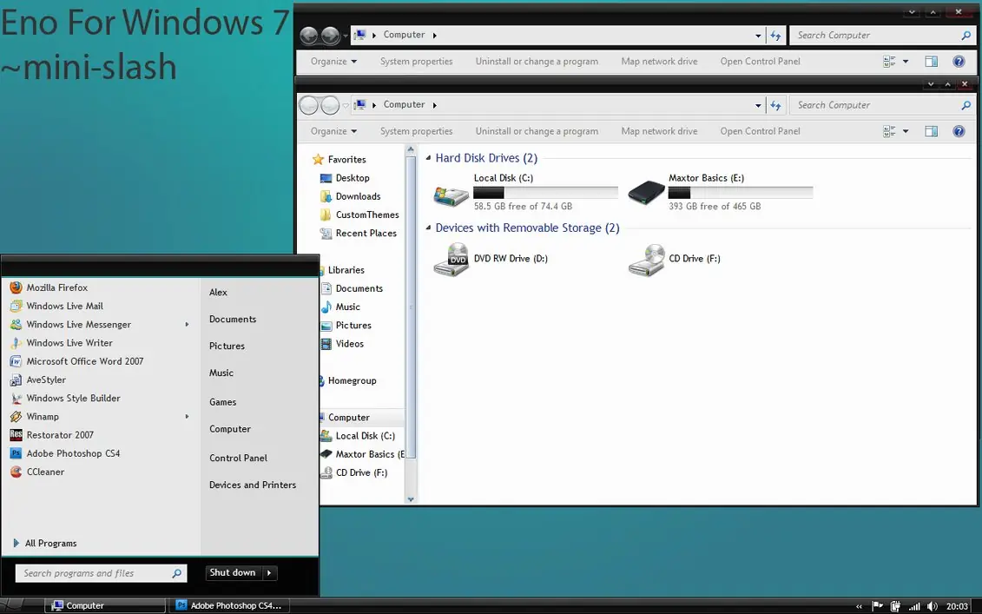This screenshot has width=982, height=614.
Task: Select DVD RW Drive (D:) icon
Action: [451, 260]
